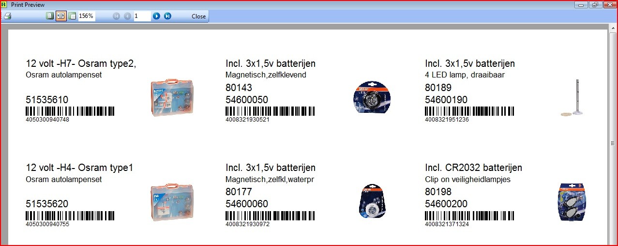Go to the next page
This screenshot has width=618, height=246.
point(156,16)
